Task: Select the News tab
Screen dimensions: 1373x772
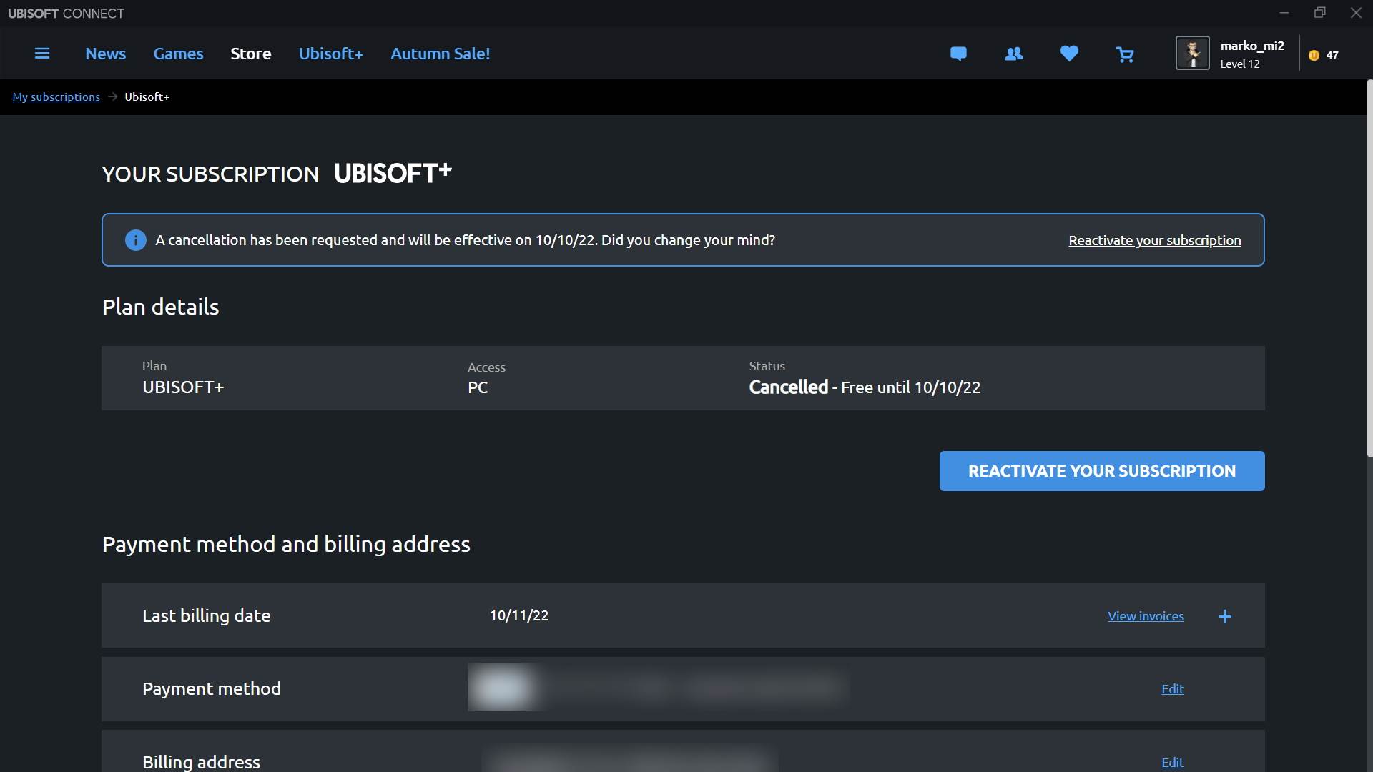Action: 105,54
